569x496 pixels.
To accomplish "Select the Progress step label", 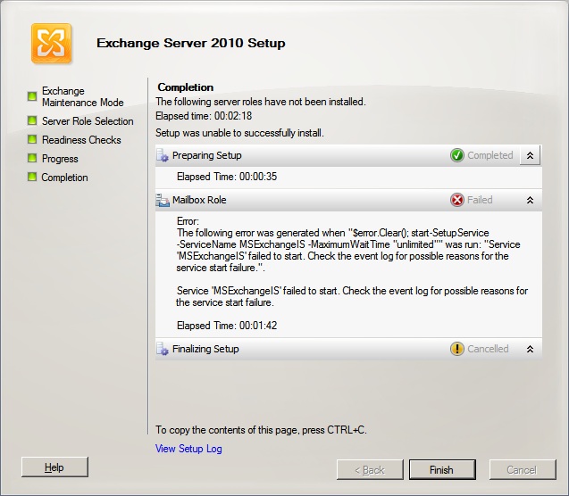I will pos(60,159).
